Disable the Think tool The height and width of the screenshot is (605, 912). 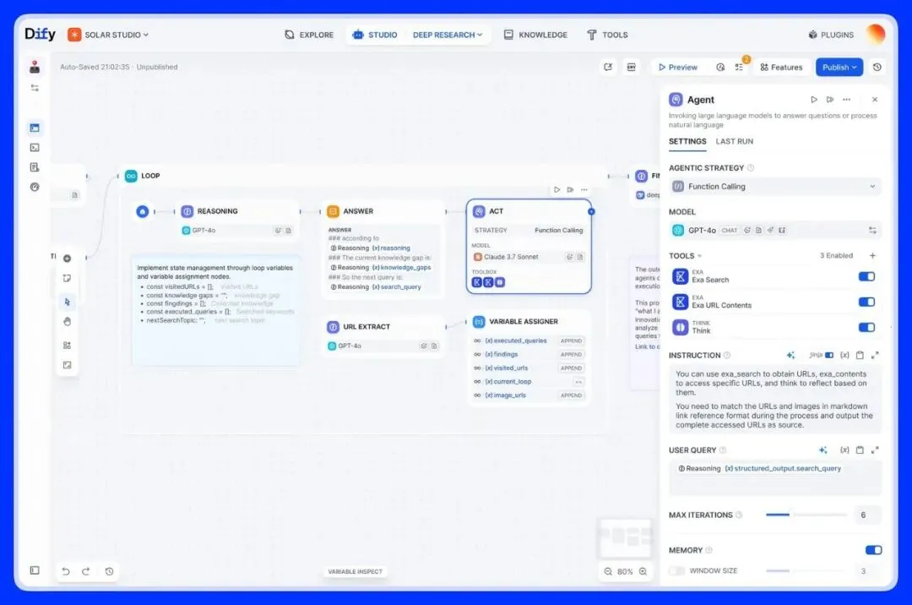[x=866, y=328]
